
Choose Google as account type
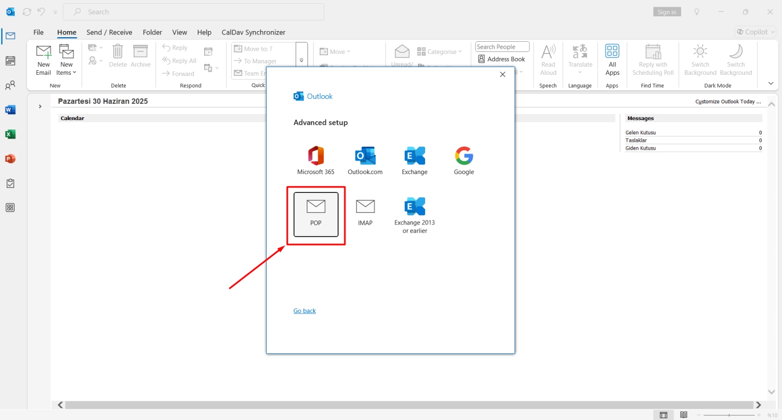(x=463, y=160)
